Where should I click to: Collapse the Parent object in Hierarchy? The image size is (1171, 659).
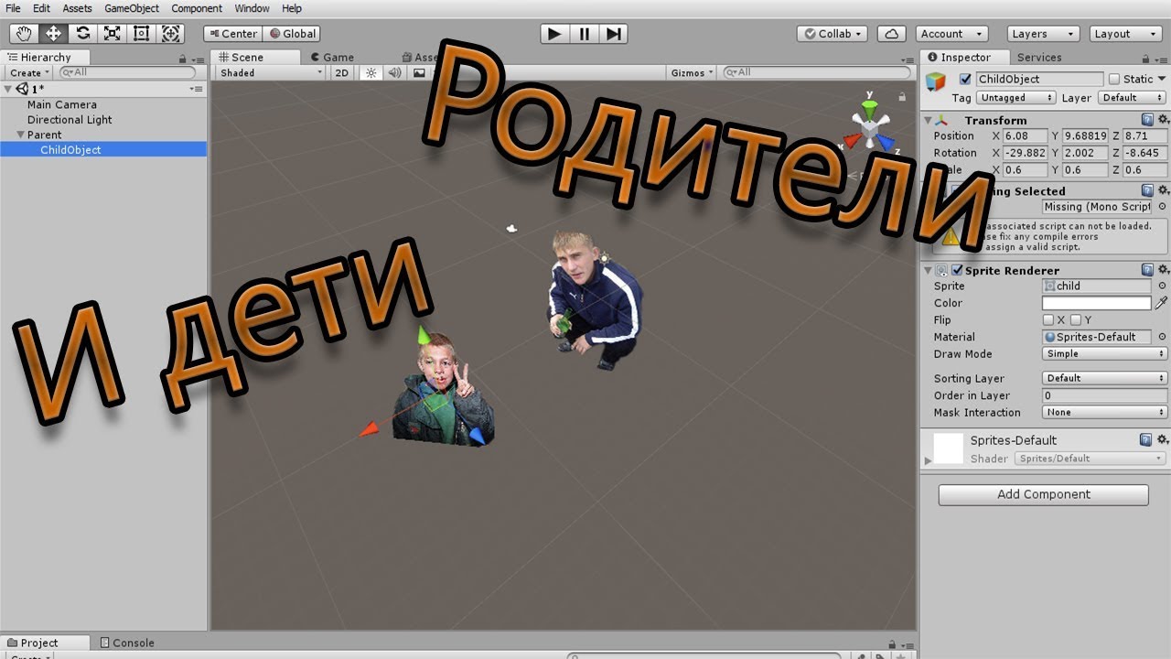[x=19, y=135]
